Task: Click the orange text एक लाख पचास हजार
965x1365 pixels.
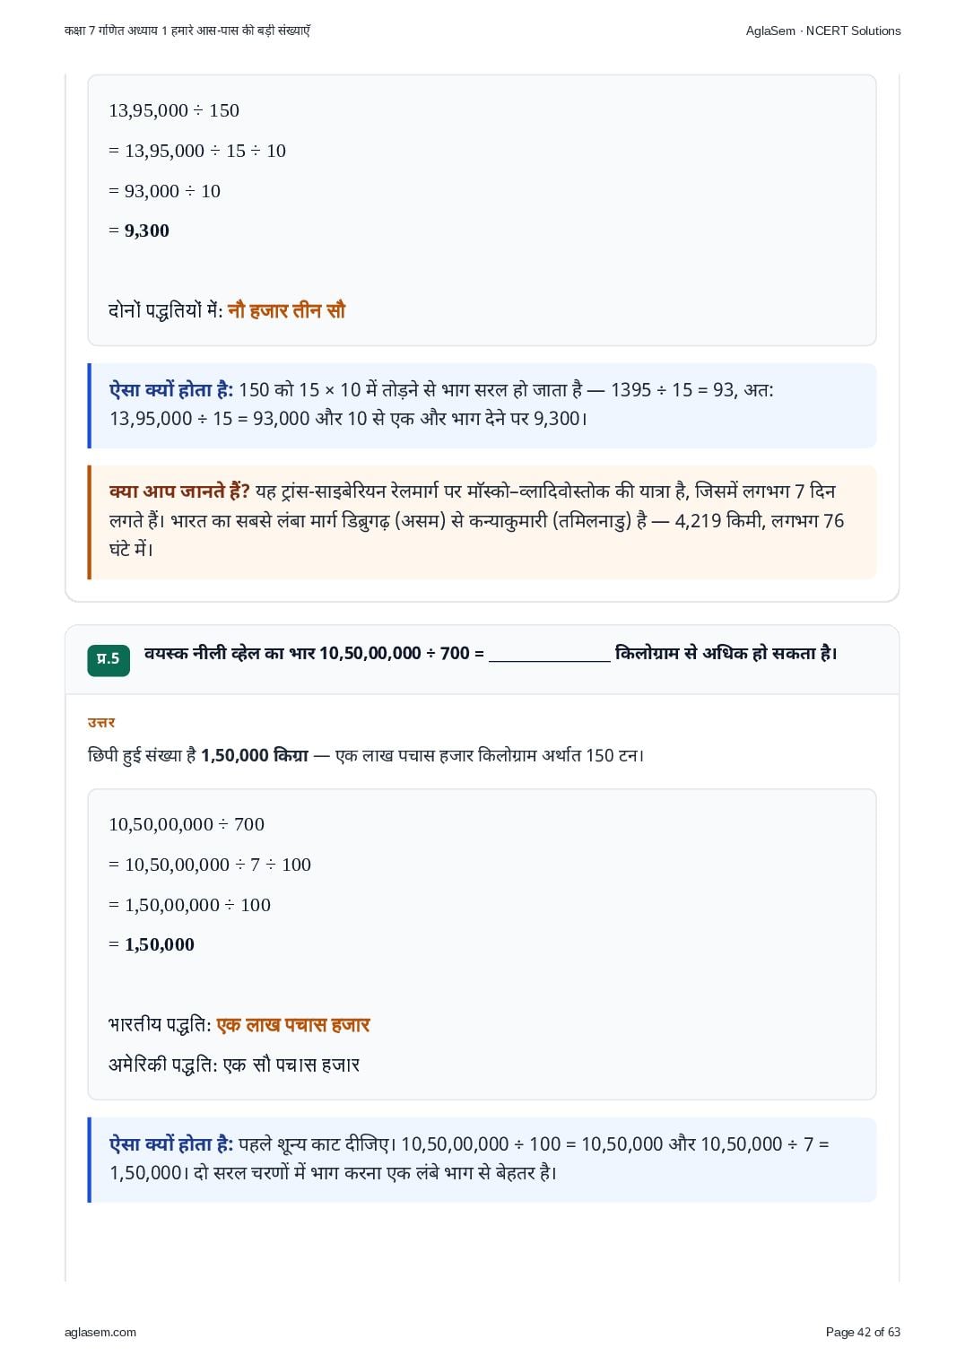Action: click(x=293, y=1024)
